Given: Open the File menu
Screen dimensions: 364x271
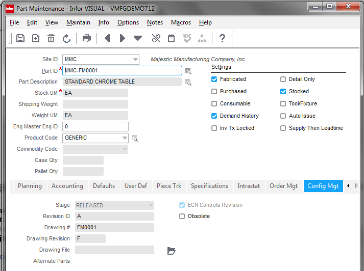Looking at the screenshot, I should (x=14, y=22).
